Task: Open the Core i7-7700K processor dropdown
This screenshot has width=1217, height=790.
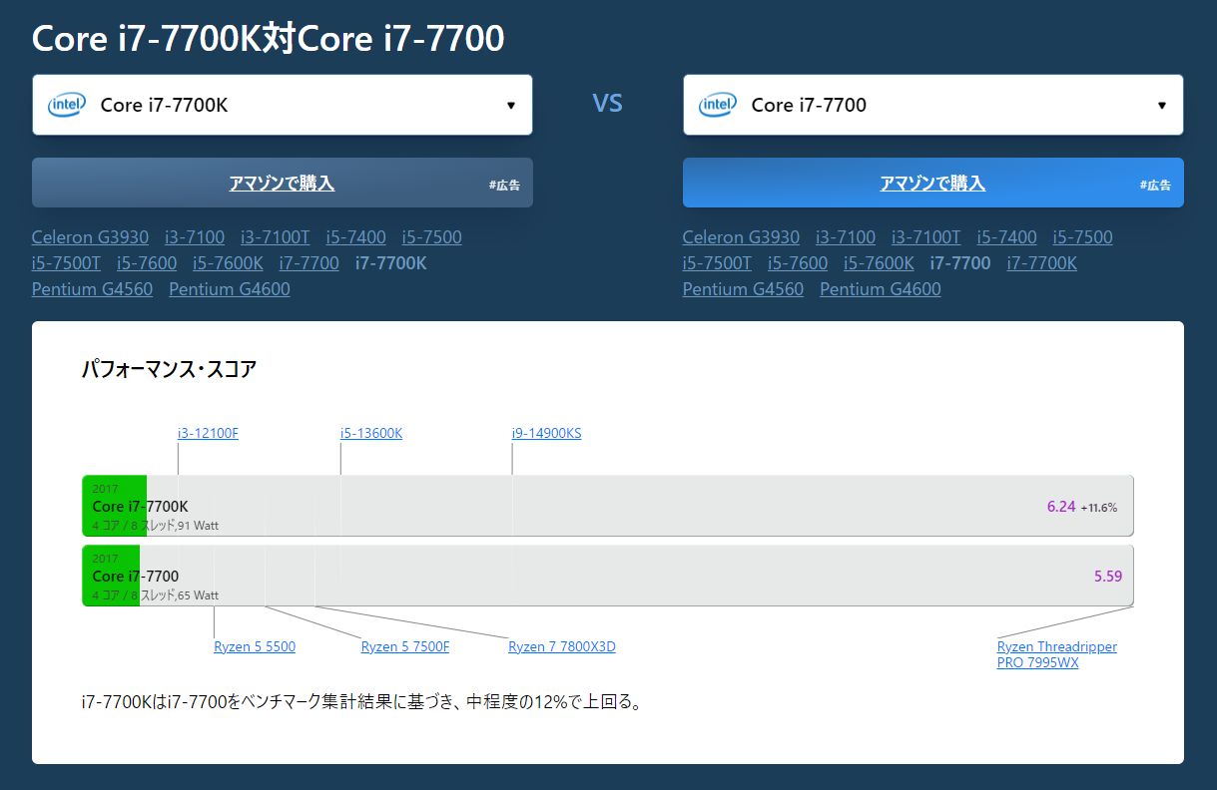Action: click(x=283, y=105)
